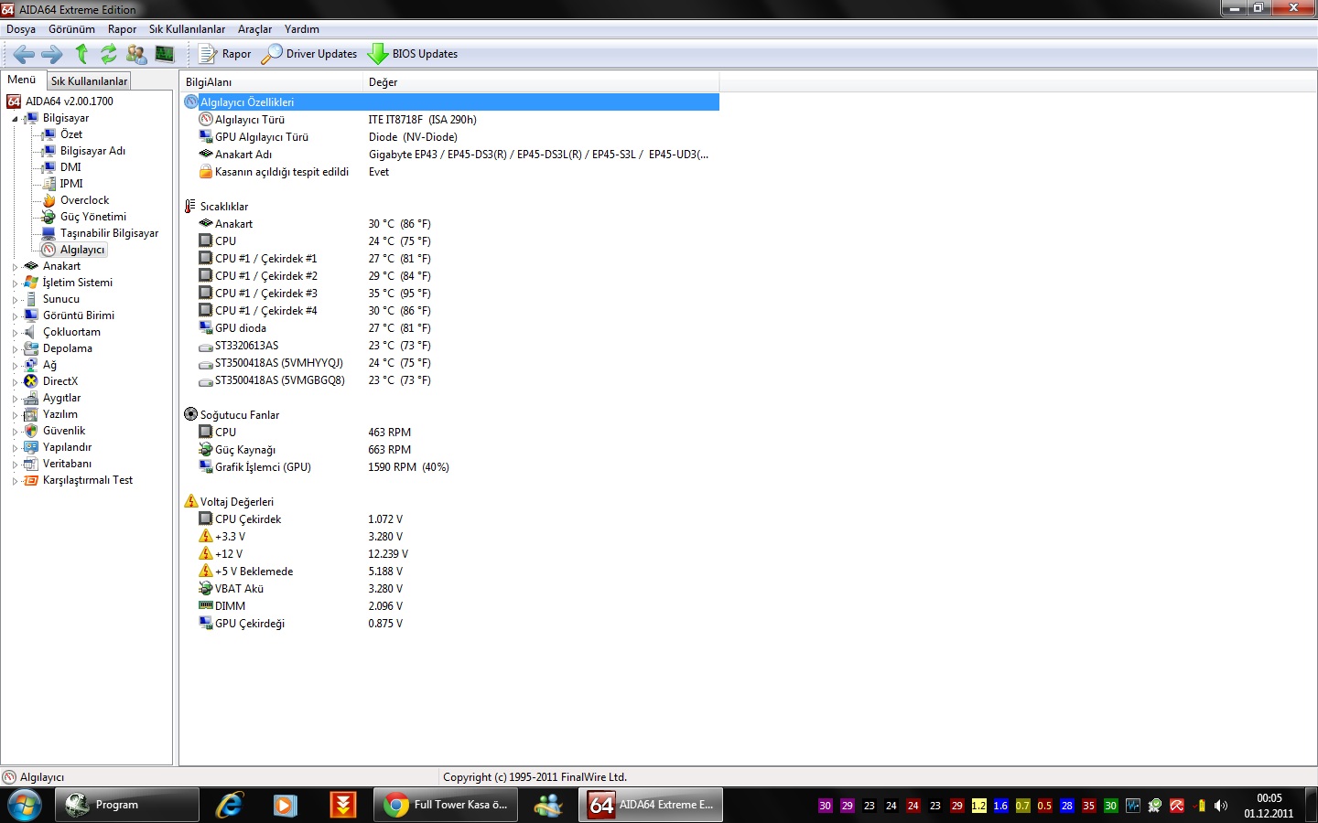The image size is (1318, 823).
Task: Click the Rapor toolbar button
Action: [225, 54]
